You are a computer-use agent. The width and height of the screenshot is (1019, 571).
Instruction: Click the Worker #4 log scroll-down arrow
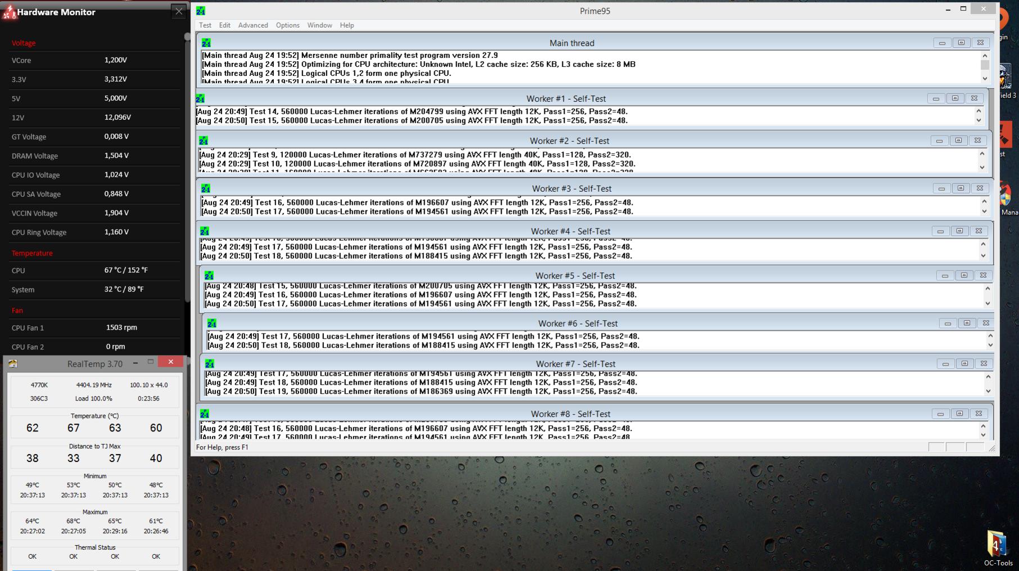pos(983,256)
